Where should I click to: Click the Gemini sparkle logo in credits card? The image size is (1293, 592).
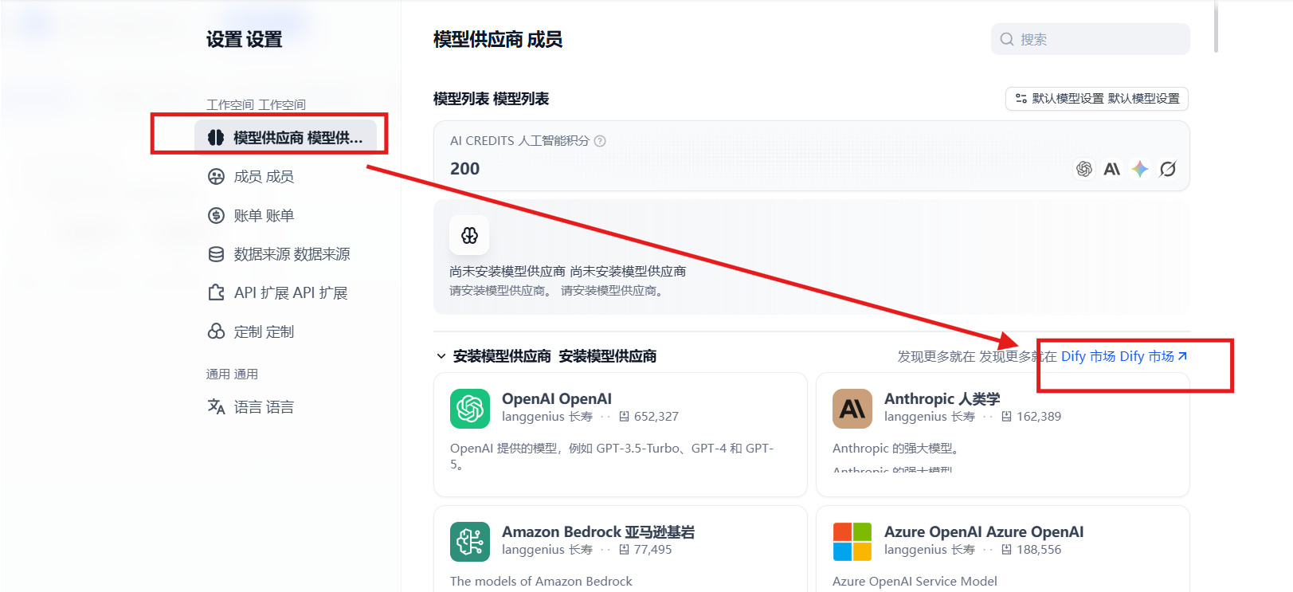coord(1140,169)
